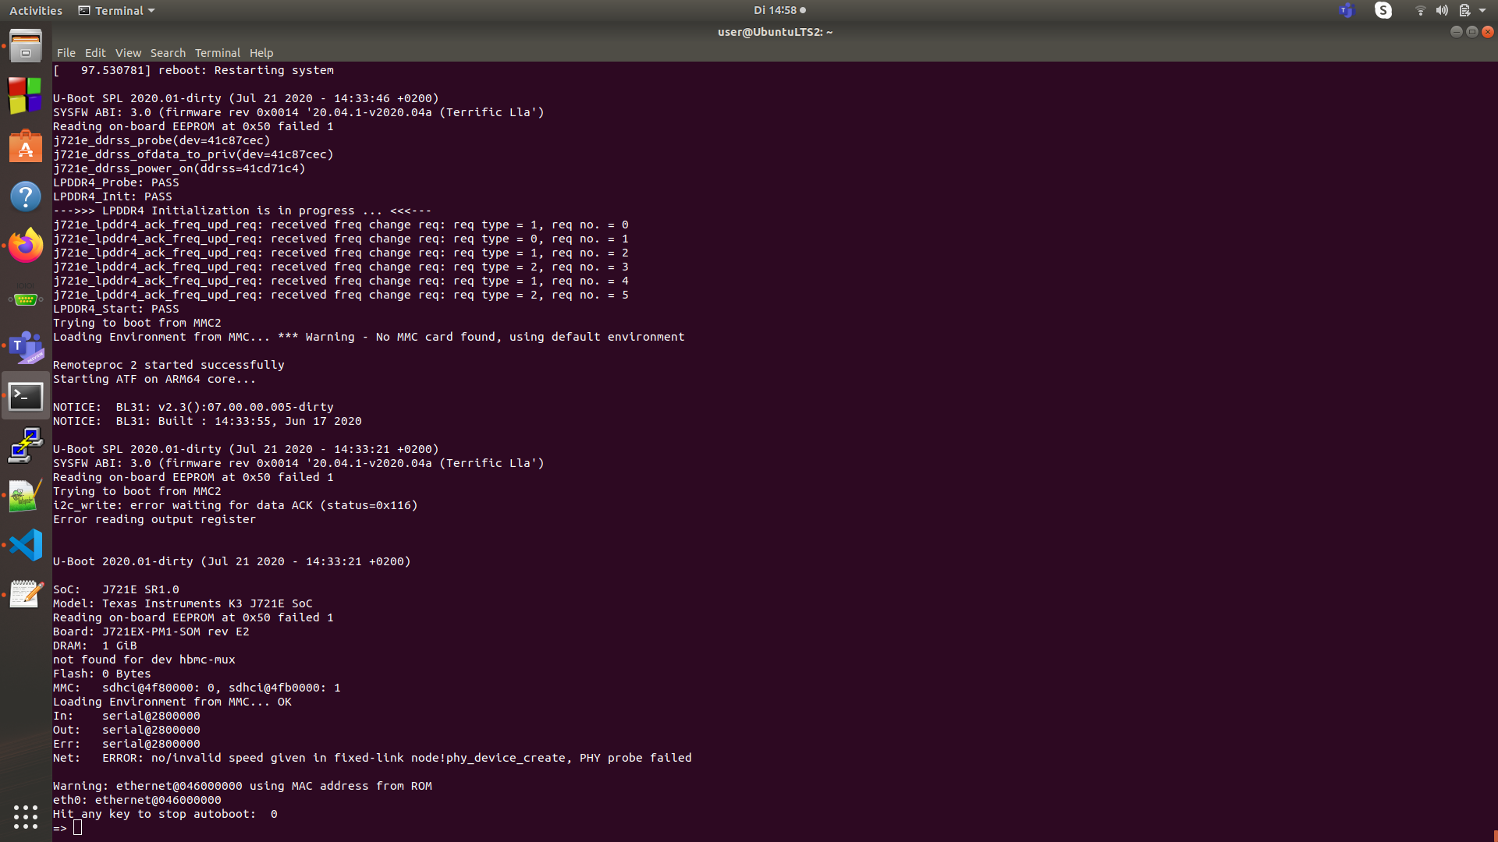Viewport: 1498px width, 842px height.
Task: Launch the colored cubes app in dock
Action: [x=26, y=95]
